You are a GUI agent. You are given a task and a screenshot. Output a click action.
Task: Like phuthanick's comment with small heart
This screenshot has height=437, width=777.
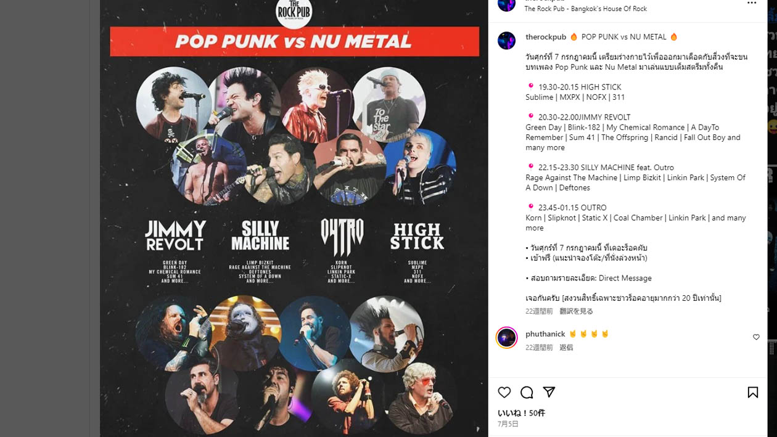point(756,337)
